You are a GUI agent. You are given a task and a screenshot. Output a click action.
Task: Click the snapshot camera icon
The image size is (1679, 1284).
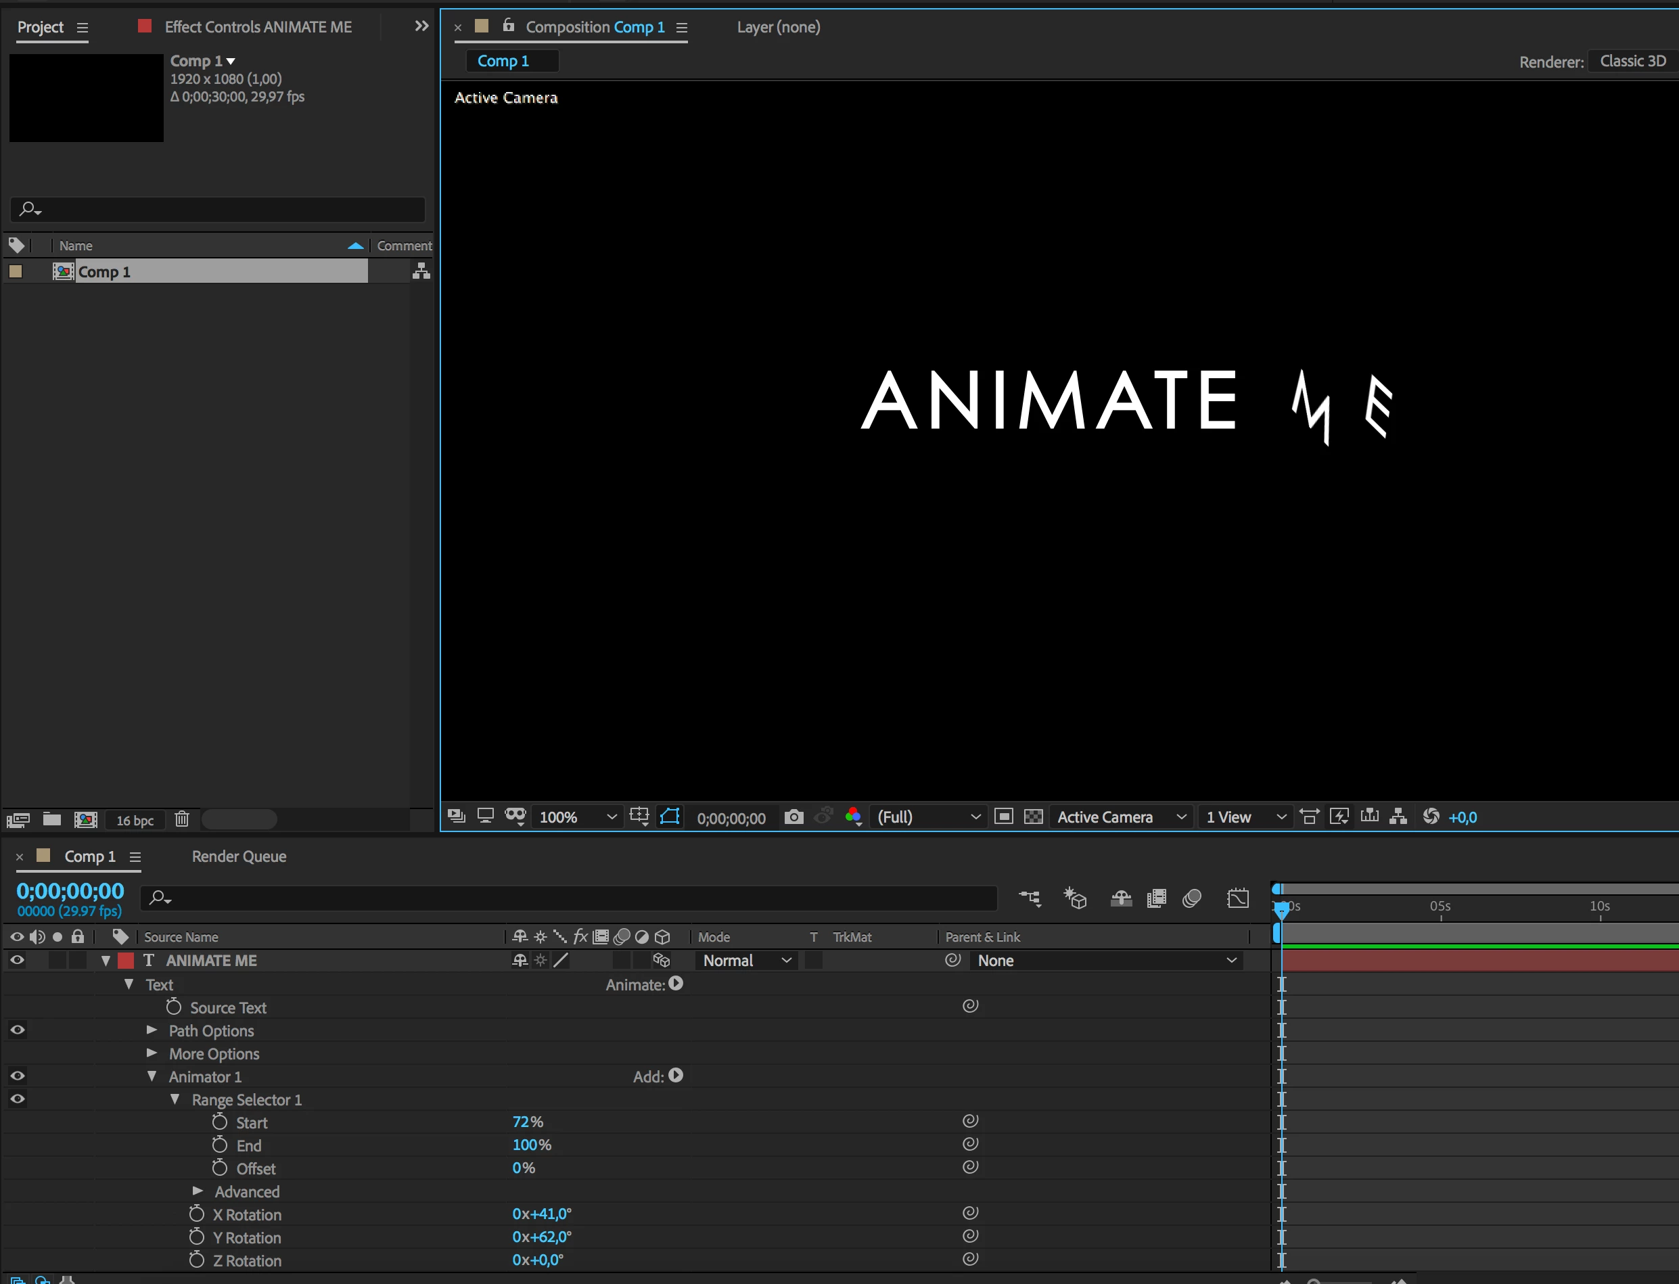794,817
